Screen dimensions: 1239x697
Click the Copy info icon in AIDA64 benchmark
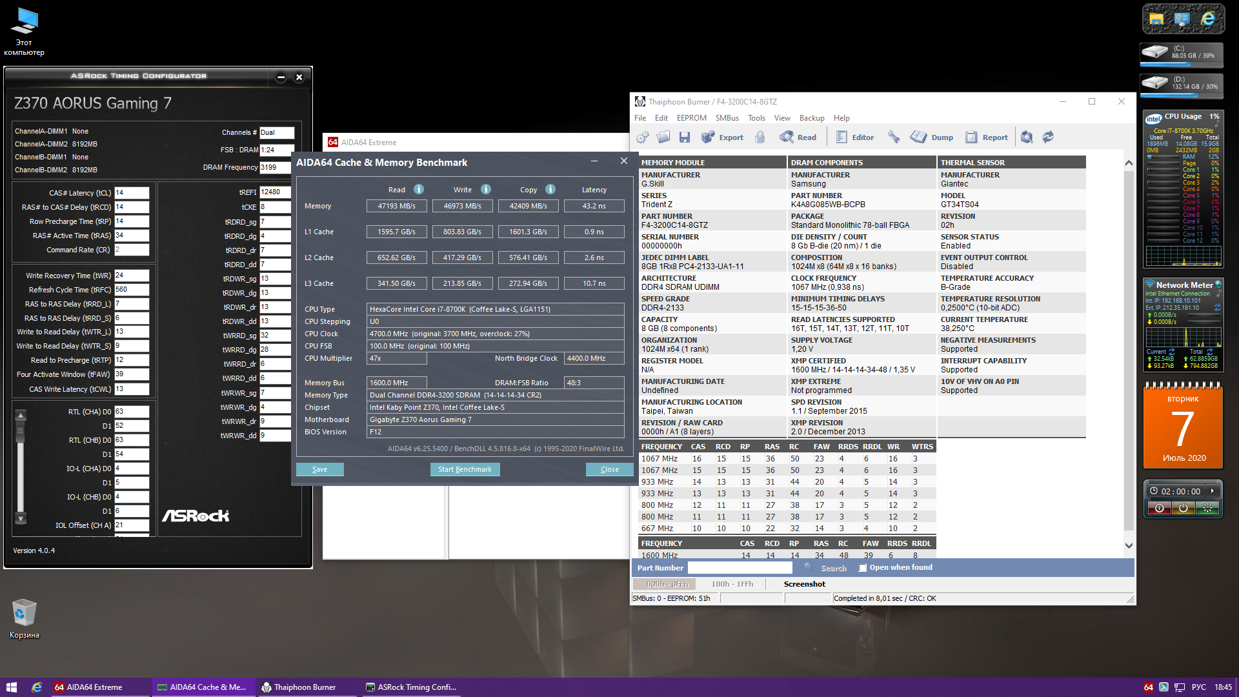(x=550, y=189)
